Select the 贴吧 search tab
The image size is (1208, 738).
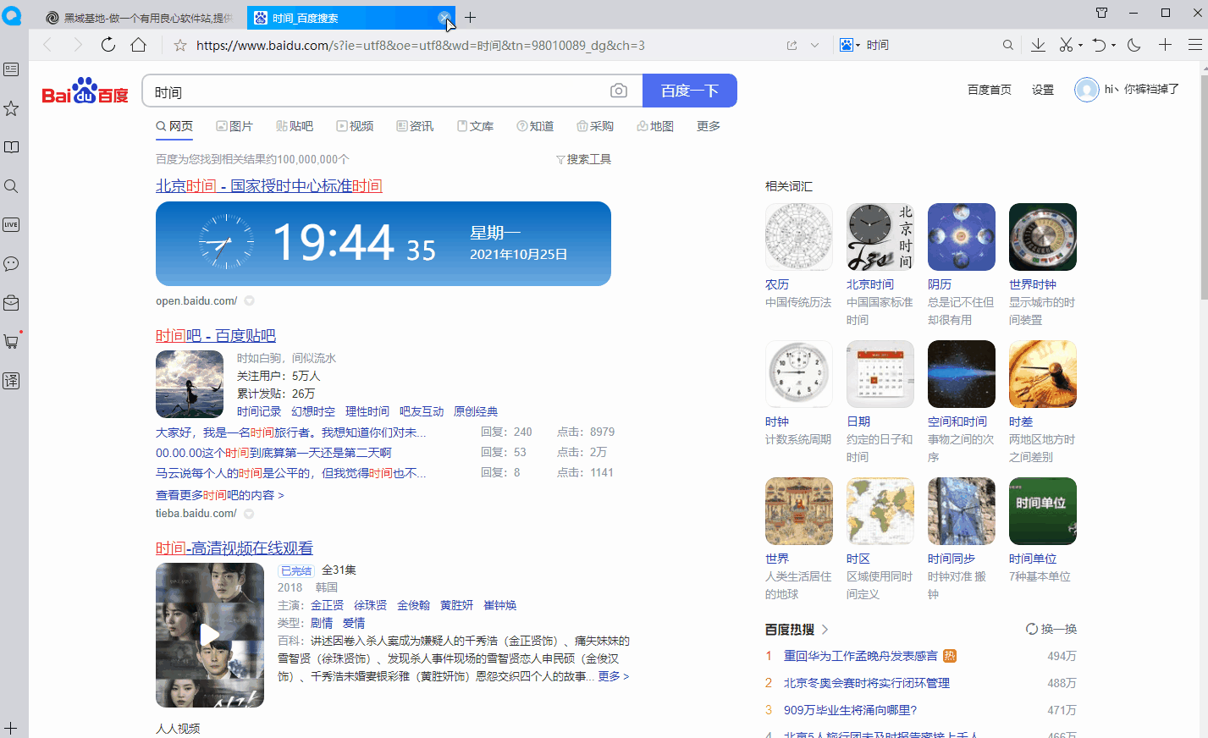[295, 126]
